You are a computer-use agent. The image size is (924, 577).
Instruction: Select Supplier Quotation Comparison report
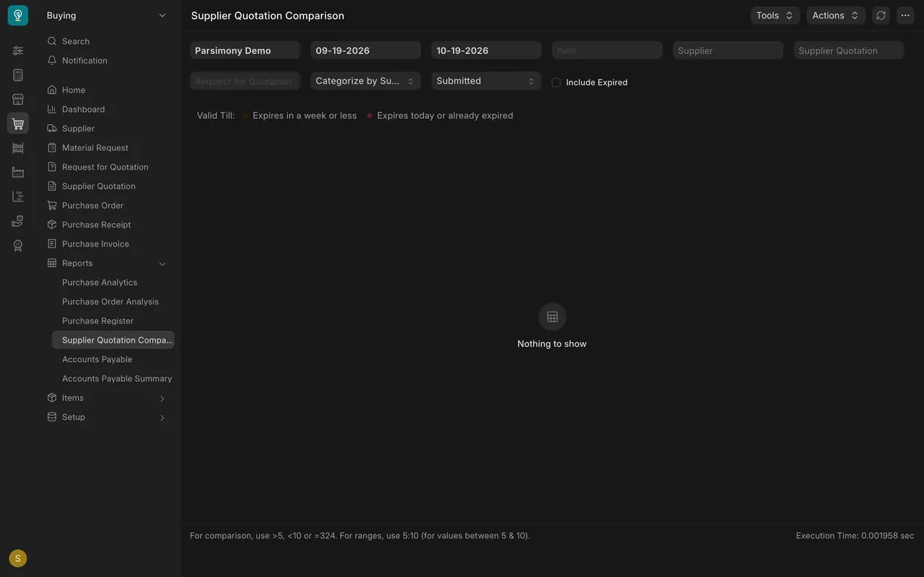113,340
